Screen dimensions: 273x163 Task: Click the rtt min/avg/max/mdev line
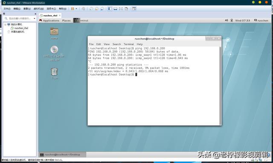[128, 71]
